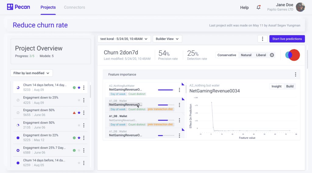Open the model settings gear icon
This screenshot has height=173, width=312.
(272, 55)
